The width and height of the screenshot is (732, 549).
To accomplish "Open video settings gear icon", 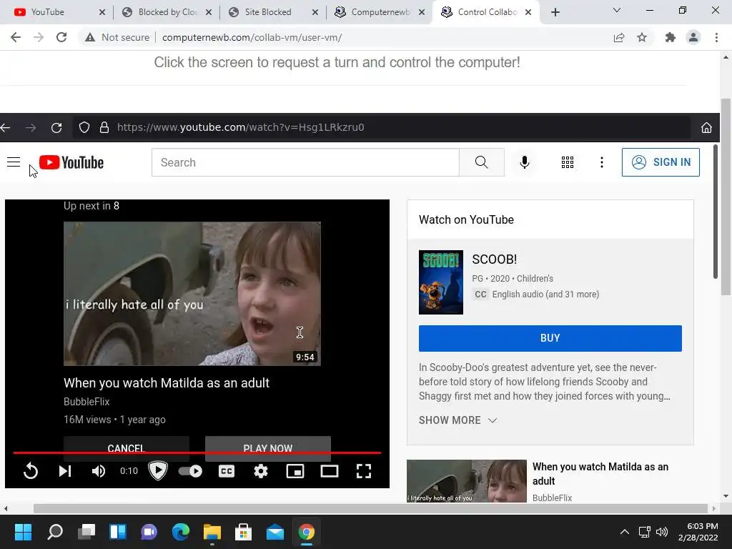I will [260, 471].
